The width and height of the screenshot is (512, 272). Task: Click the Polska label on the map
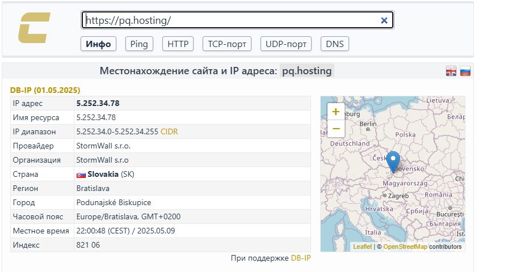[x=405, y=135]
